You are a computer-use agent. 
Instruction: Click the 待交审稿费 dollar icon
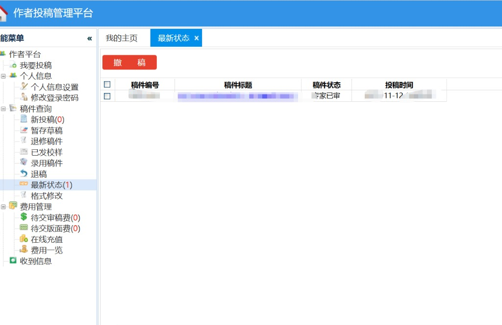click(x=24, y=217)
